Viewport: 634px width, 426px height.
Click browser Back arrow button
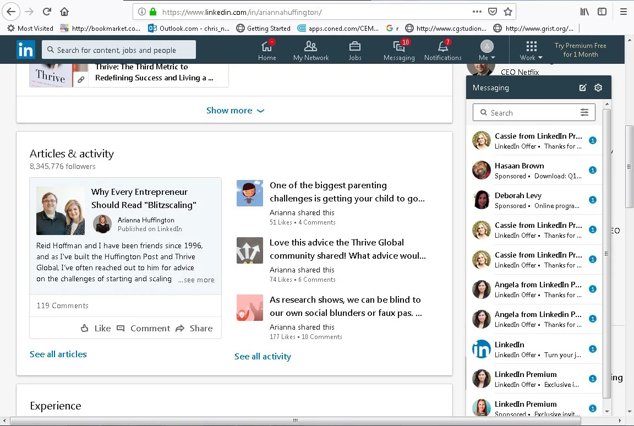click(11, 12)
